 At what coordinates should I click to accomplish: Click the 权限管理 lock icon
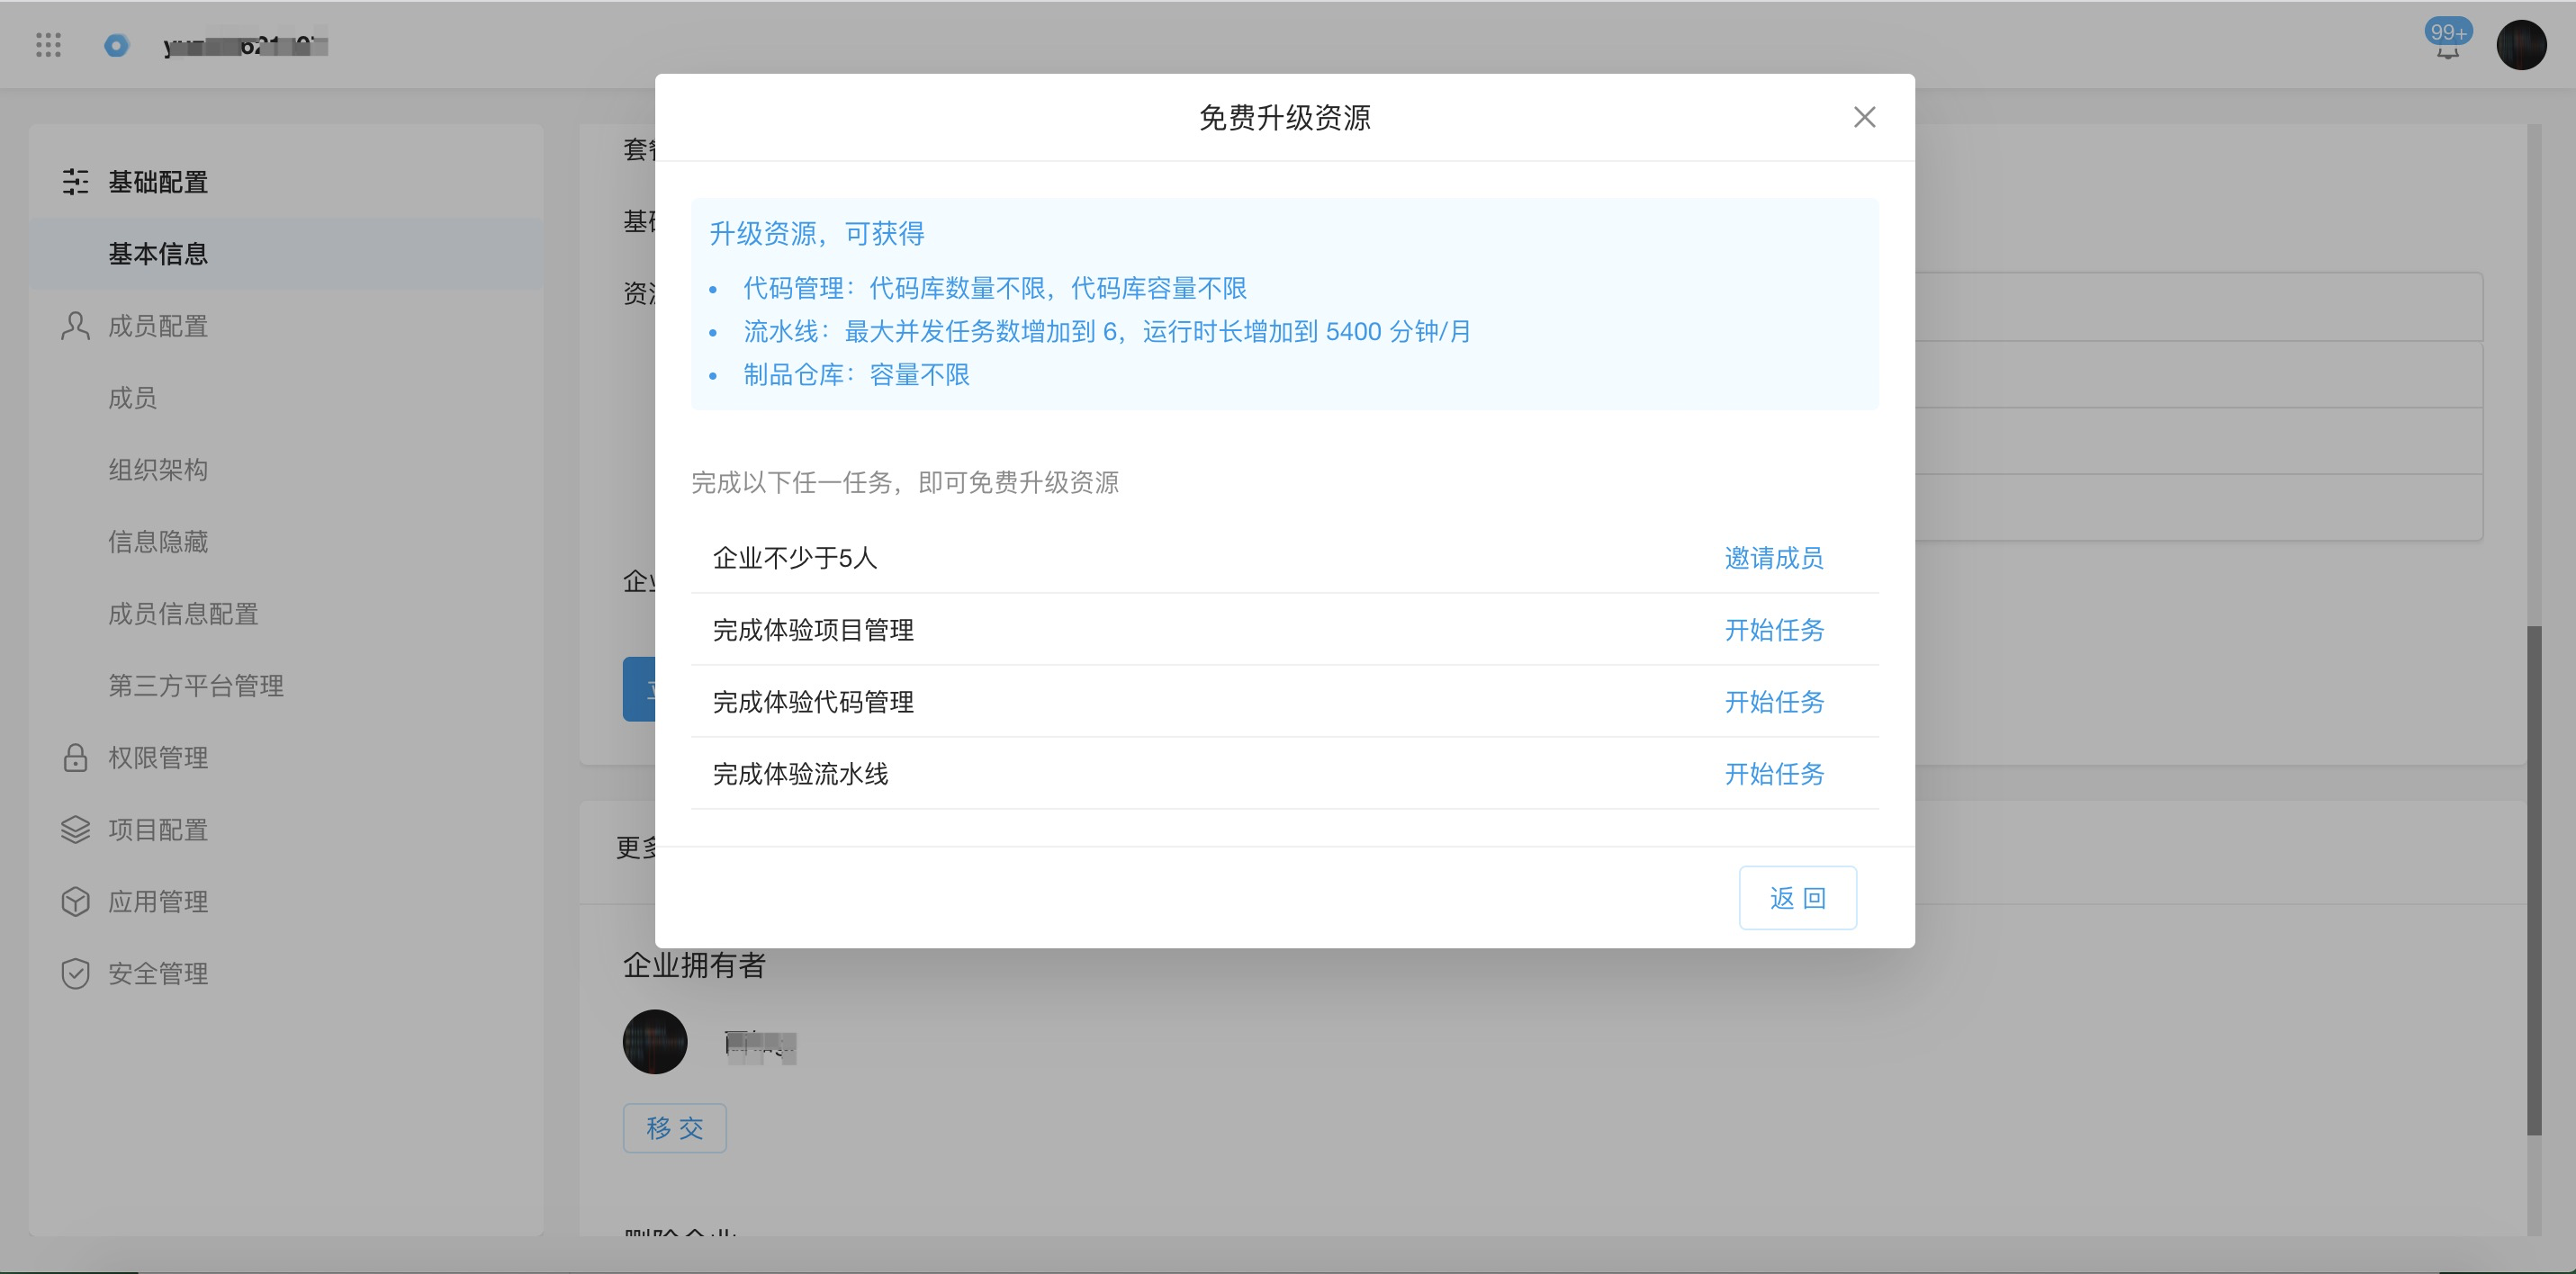tap(75, 758)
